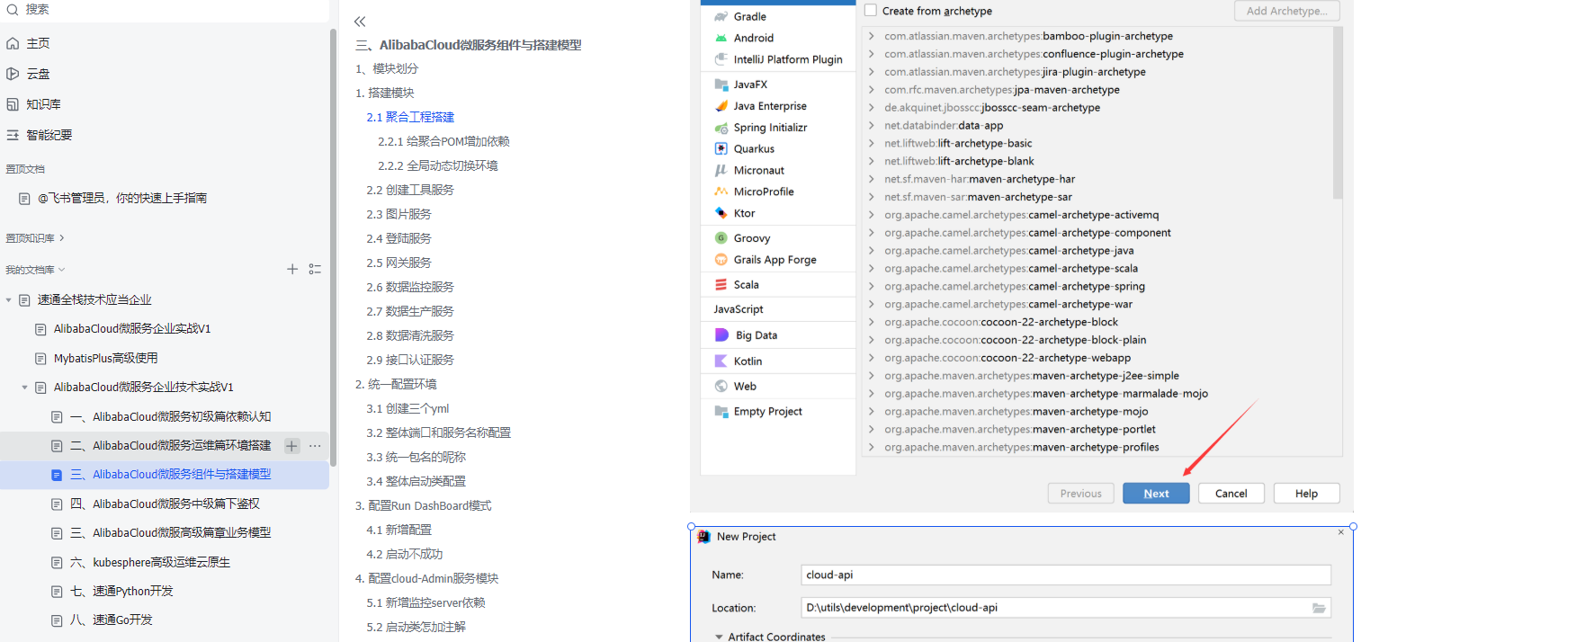Click the plus icon next to 我的文档库
Viewport: 1576px width, 642px height.
point(292,269)
